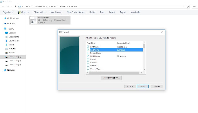This screenshot has width=198, height=113.
Task: Click the Videos film icon
Action: [6, 53]
